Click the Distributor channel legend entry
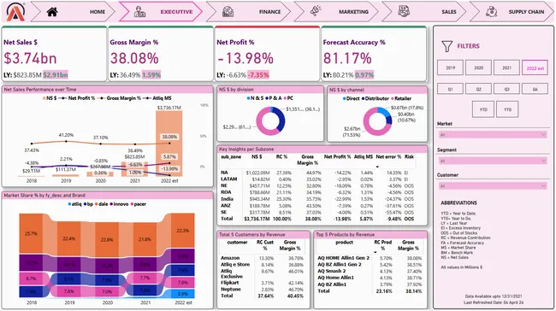 (376, 98)
